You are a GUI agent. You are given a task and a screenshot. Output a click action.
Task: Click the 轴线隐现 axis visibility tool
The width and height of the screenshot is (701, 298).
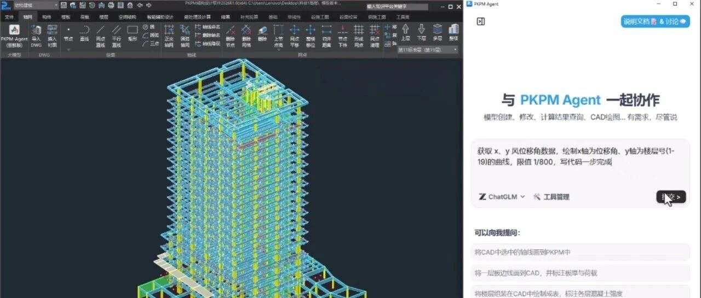pyautogui.click(x=208, y=43)
